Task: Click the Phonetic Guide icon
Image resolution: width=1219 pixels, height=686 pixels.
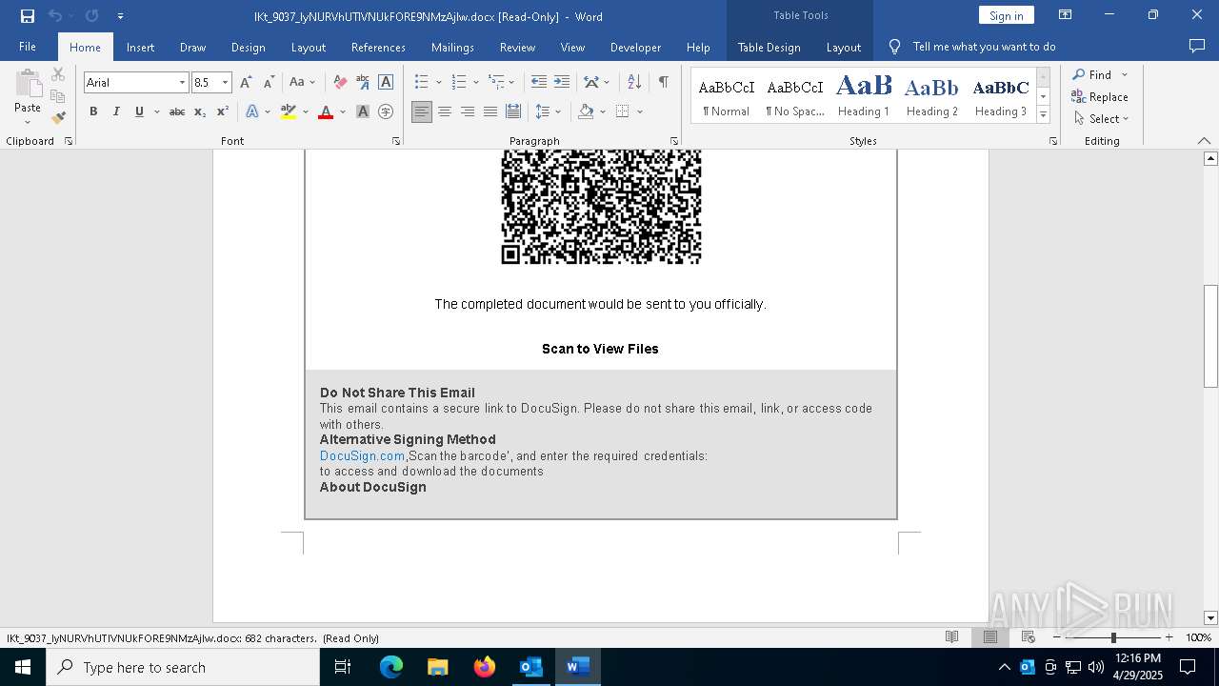Action: point(363,83)
